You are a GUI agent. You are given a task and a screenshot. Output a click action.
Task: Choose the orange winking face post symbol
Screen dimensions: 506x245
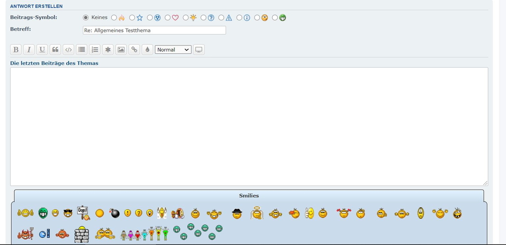(257, 18)
